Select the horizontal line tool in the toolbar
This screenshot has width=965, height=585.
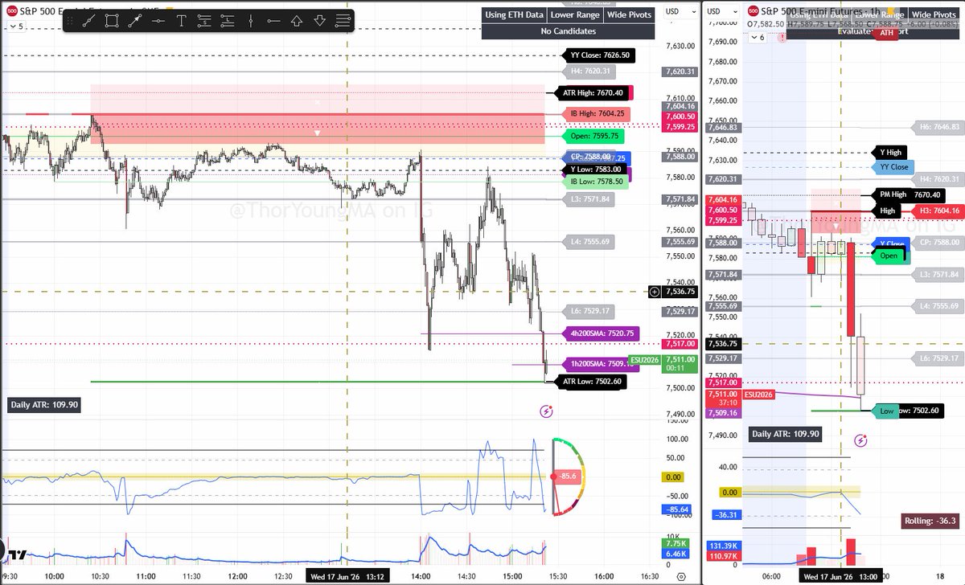(x=158, y=19)
